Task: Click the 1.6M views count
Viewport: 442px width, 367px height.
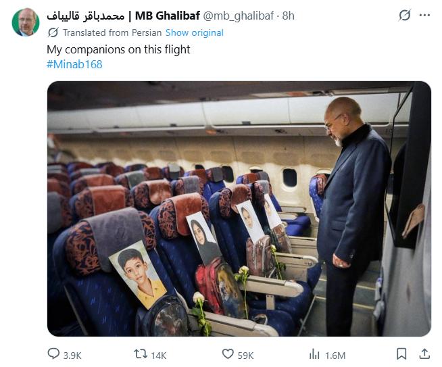Action: click(335, 355)
